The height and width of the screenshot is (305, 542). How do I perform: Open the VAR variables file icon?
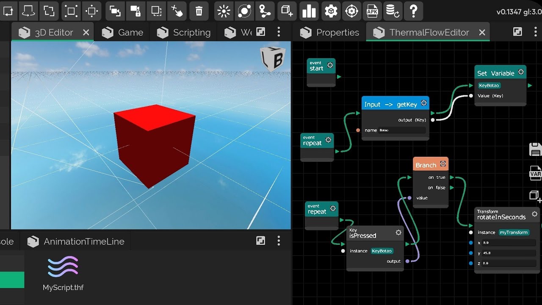[x=536, y=173]
